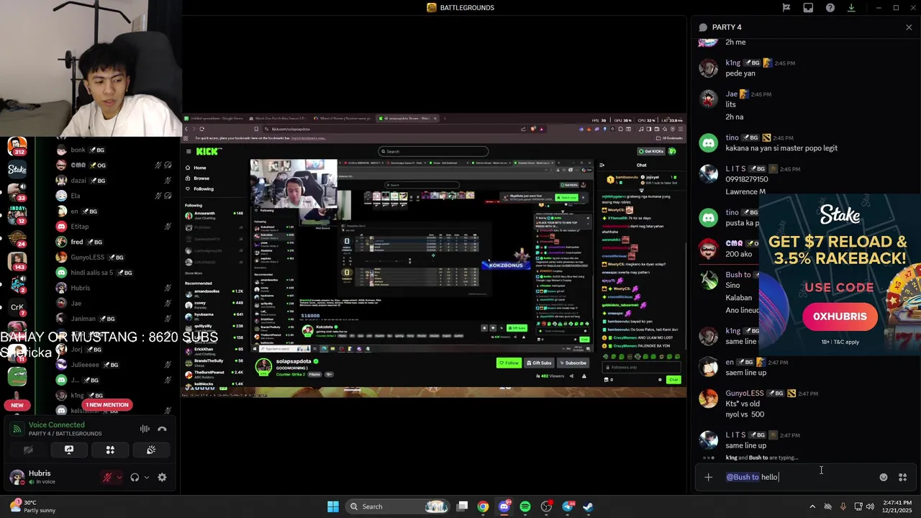Close the PARTY 4 chat panel

coord(909,27)
